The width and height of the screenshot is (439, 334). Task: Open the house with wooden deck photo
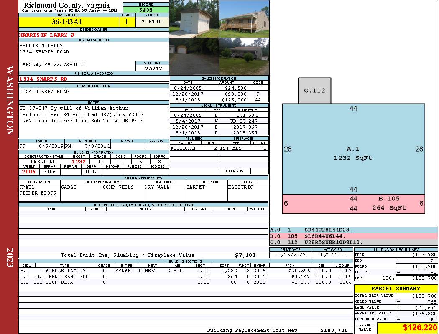(244, 19)
